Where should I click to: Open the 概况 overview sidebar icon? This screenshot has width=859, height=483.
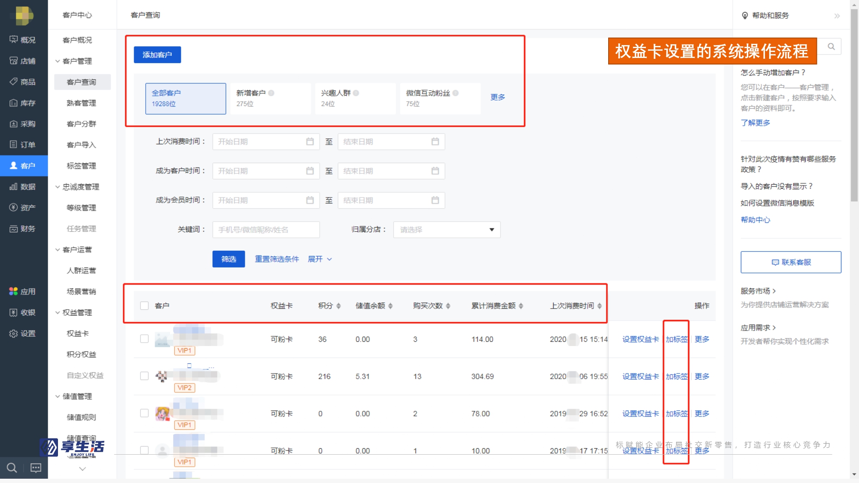coord(14,39)
